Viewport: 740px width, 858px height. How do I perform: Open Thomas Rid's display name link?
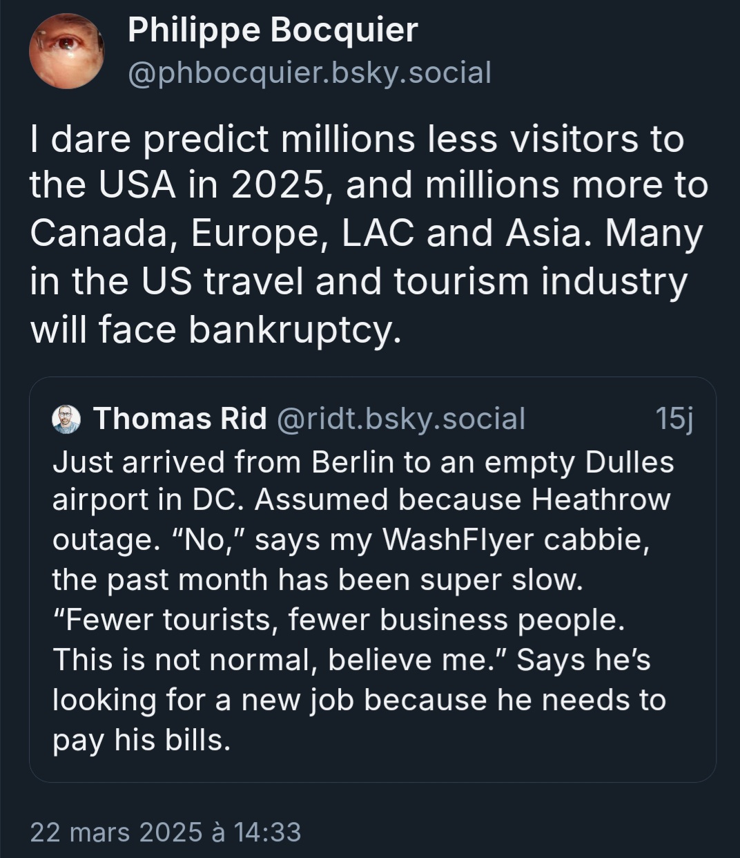click(179, 419)
